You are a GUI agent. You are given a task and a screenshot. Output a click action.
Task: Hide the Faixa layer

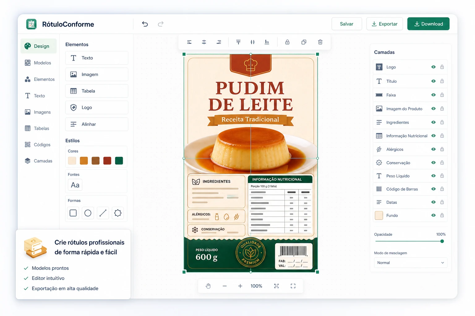pyautogui.click(x=434, y=95)
